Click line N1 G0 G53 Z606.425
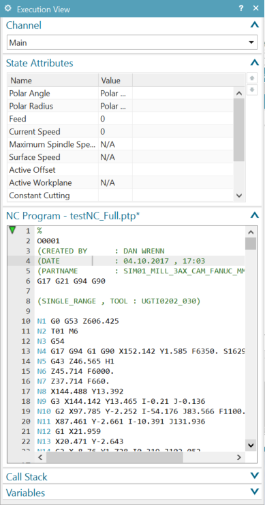Screen dimensions: 265x505 (78, 321)
